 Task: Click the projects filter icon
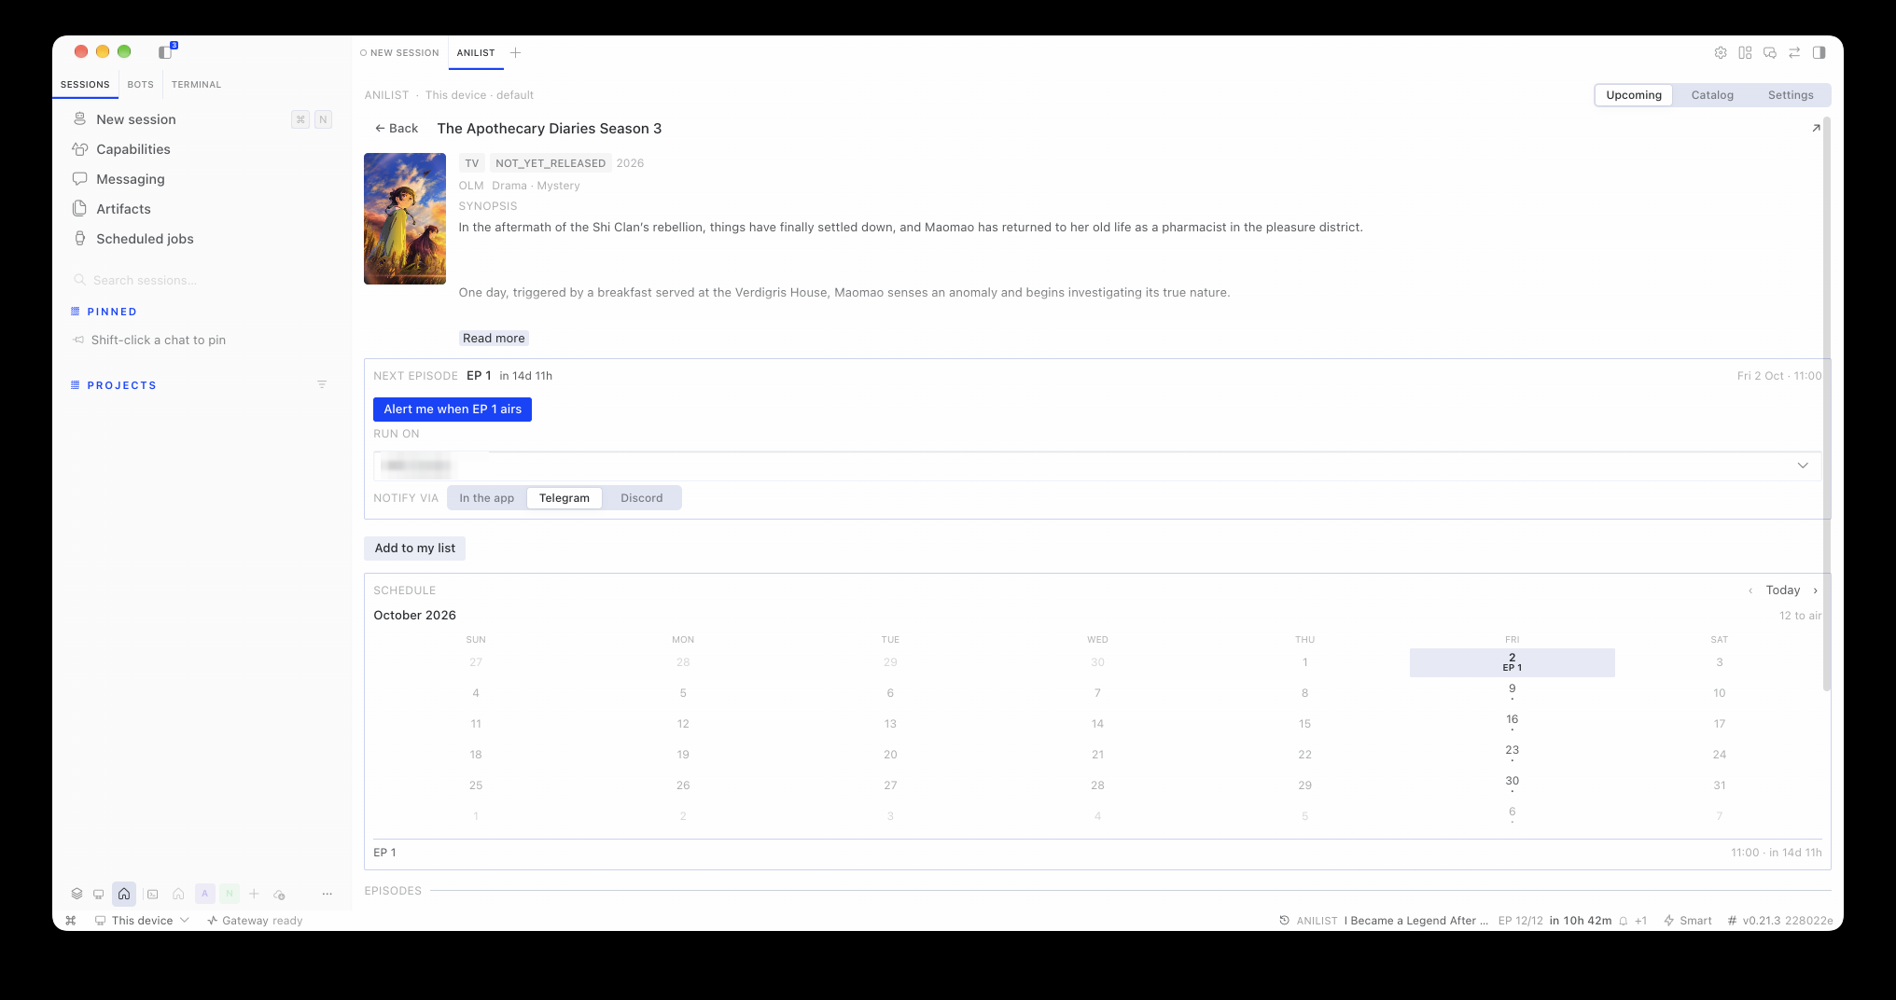(322, 384)
